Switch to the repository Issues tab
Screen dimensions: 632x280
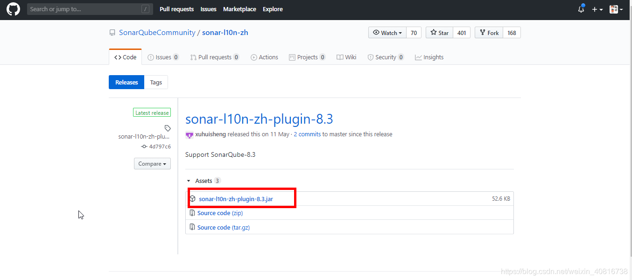[163, 57]
